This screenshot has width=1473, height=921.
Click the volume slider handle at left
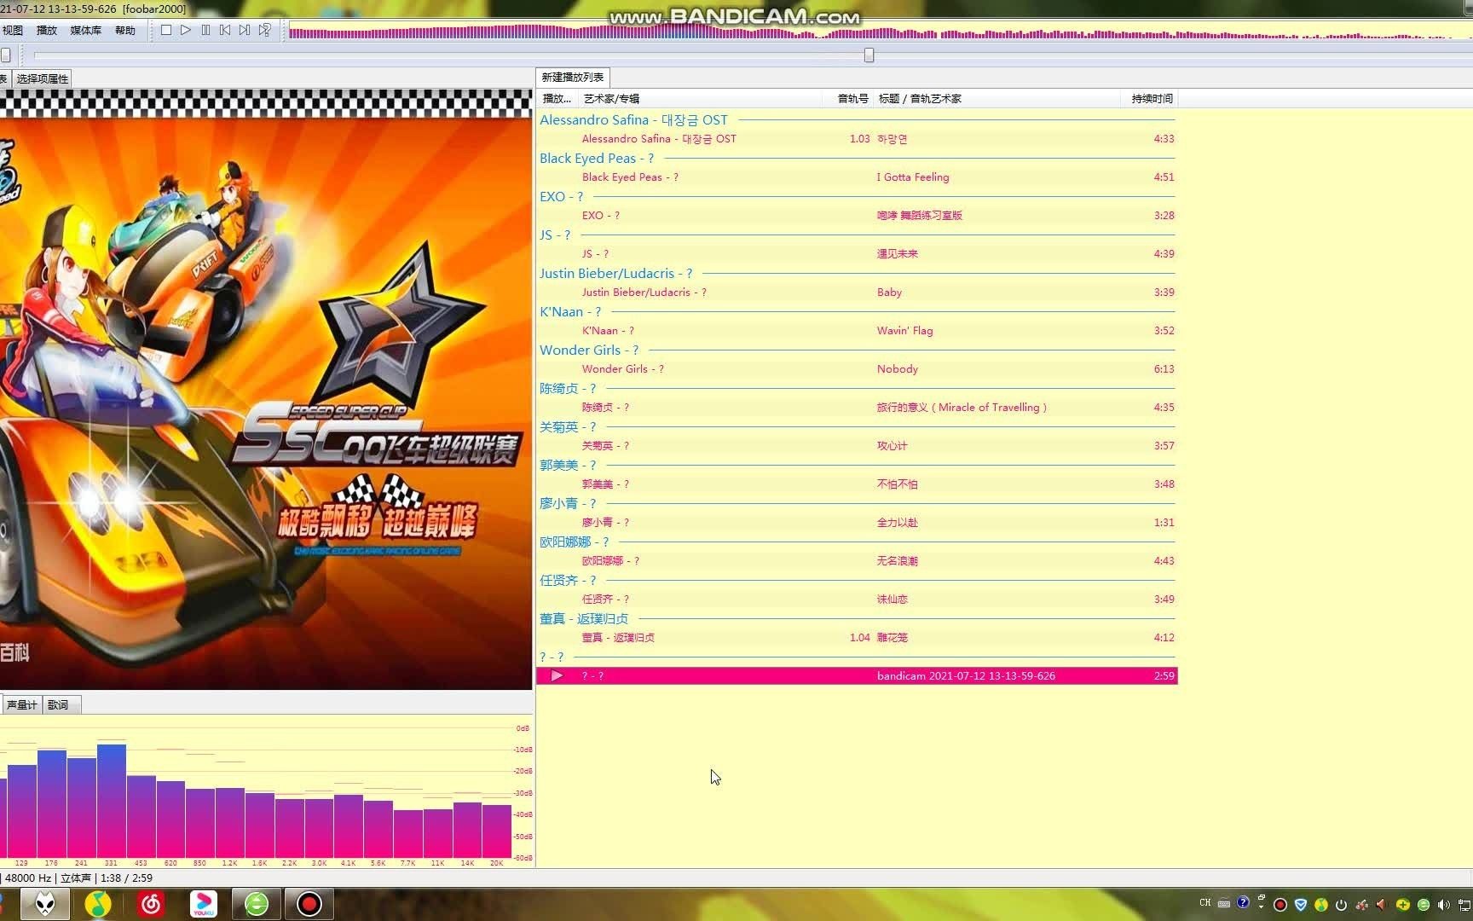tap(5, 55)
